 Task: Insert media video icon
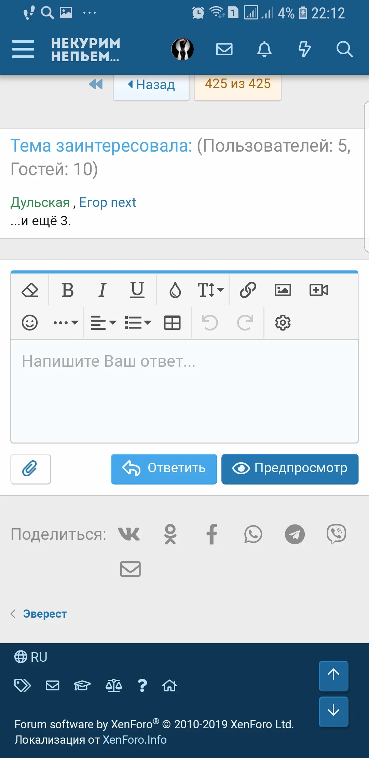(319, 290)
